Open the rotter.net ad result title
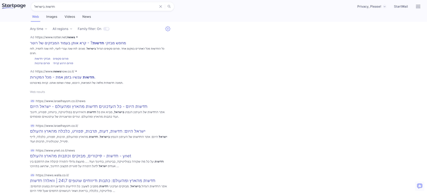This screenshot has width=427, height=193. click(78, 43)
